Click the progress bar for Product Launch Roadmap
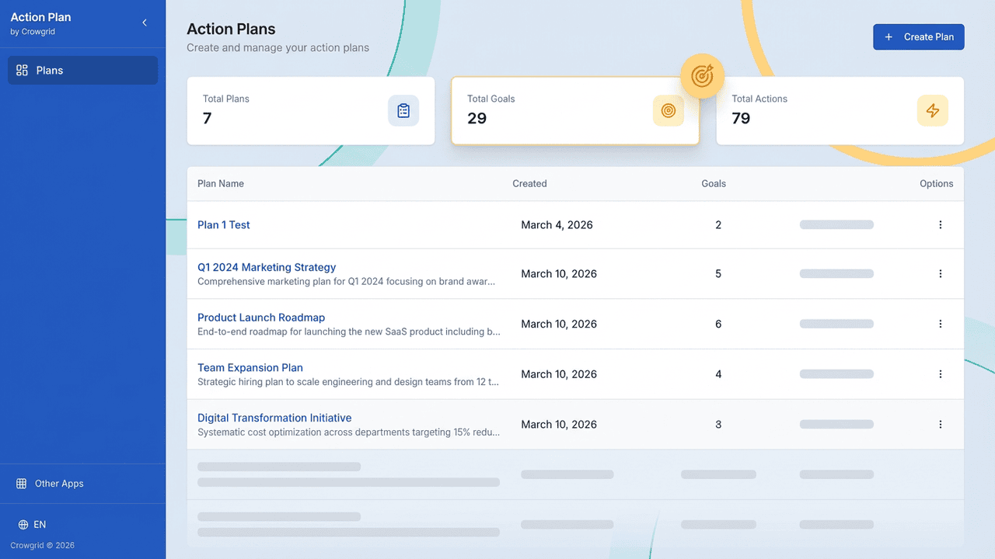Screen dimensions: 995x559 tap(836, 325)
